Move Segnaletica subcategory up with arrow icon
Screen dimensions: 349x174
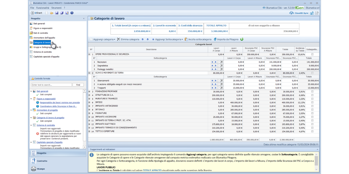coord(212,66)
